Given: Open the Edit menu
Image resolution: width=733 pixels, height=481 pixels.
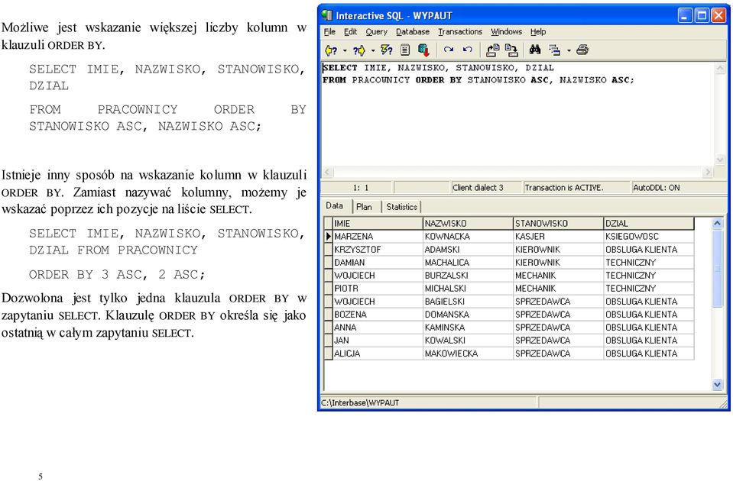Looking at the screenshot, I should tap(350, 32).
